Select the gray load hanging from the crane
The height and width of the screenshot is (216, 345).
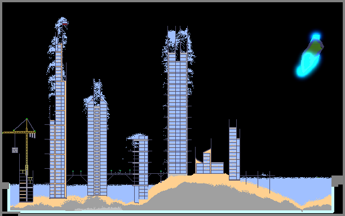(x=15, y=150)
